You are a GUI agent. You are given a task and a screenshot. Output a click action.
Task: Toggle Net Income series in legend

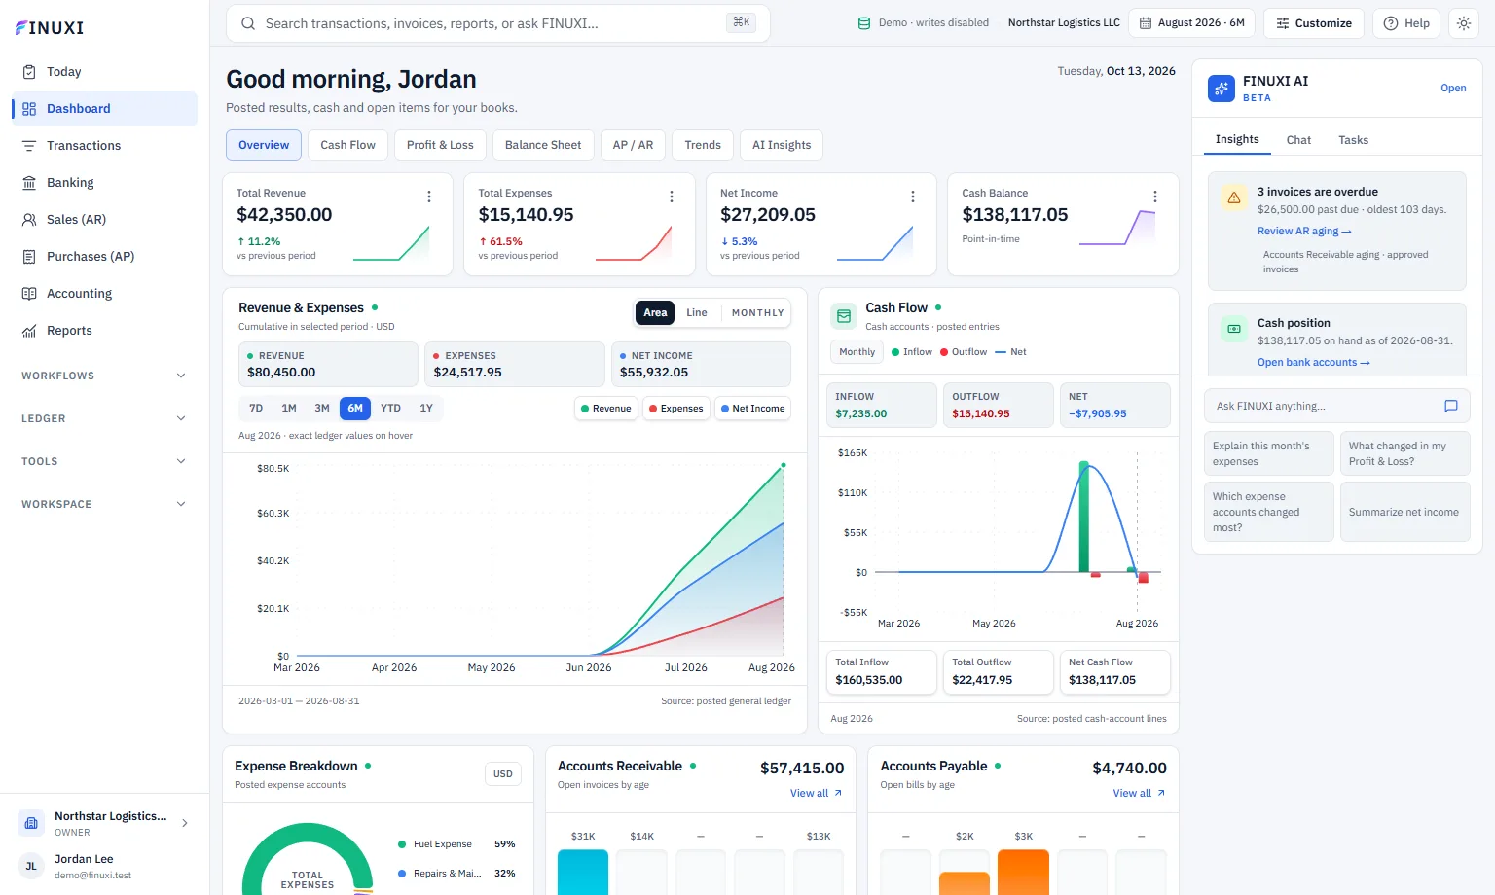pos(752,409)
